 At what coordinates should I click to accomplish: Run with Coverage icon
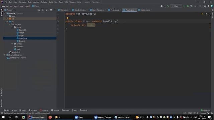[191, 6]
